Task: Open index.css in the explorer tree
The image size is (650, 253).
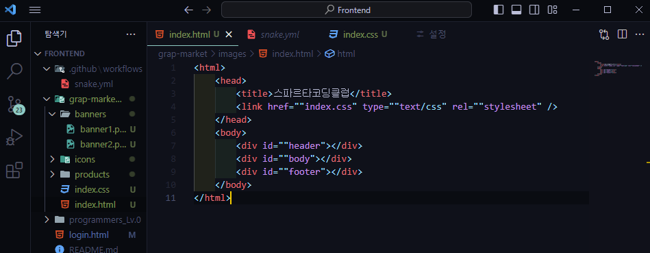Action: point(92,189)
